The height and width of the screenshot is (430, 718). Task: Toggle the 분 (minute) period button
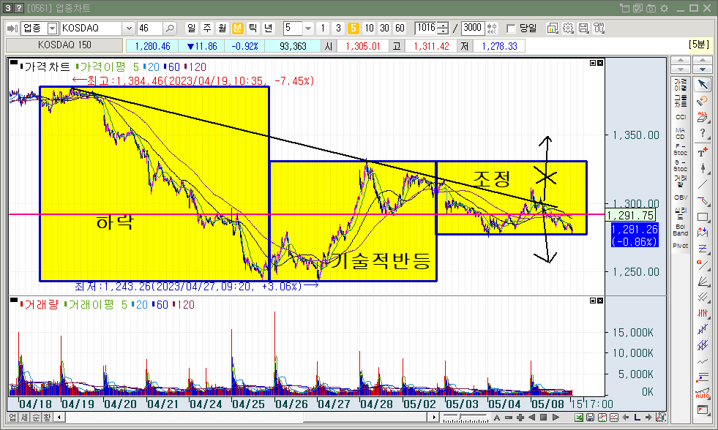click(238, 28)
